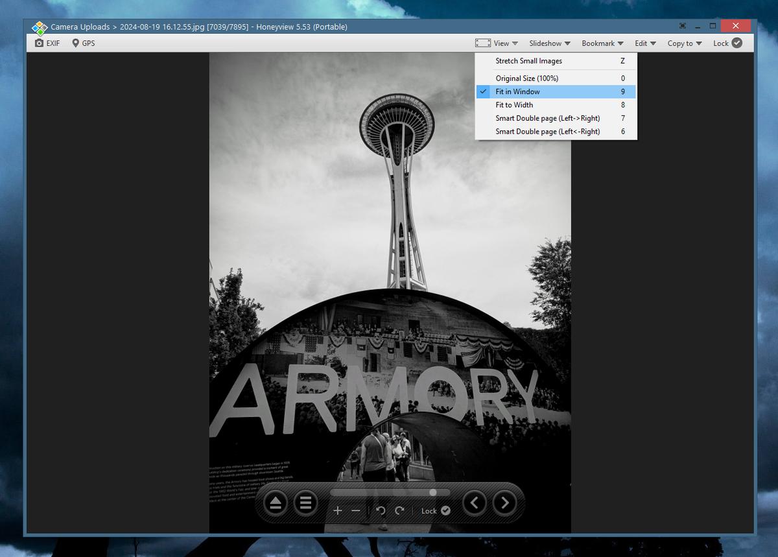Zoom out with the minus icon
The image size is (778, 557).
click(x=356, y=511)
